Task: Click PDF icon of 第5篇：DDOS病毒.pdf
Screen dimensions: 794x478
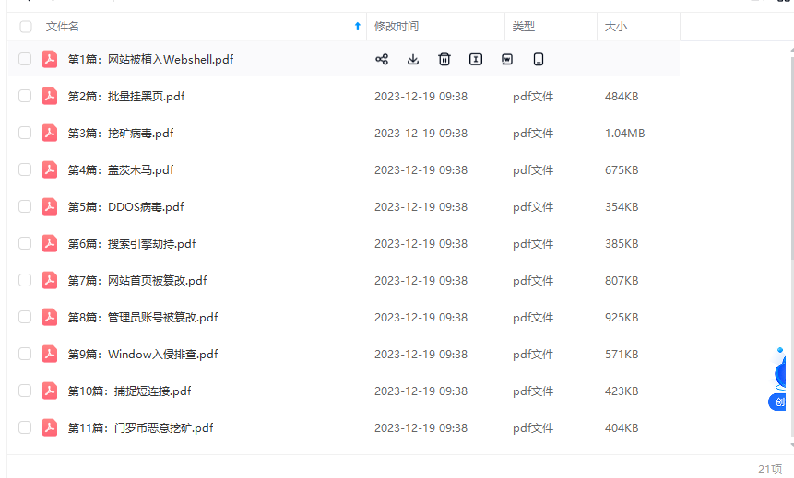Action: click(50, 207)
